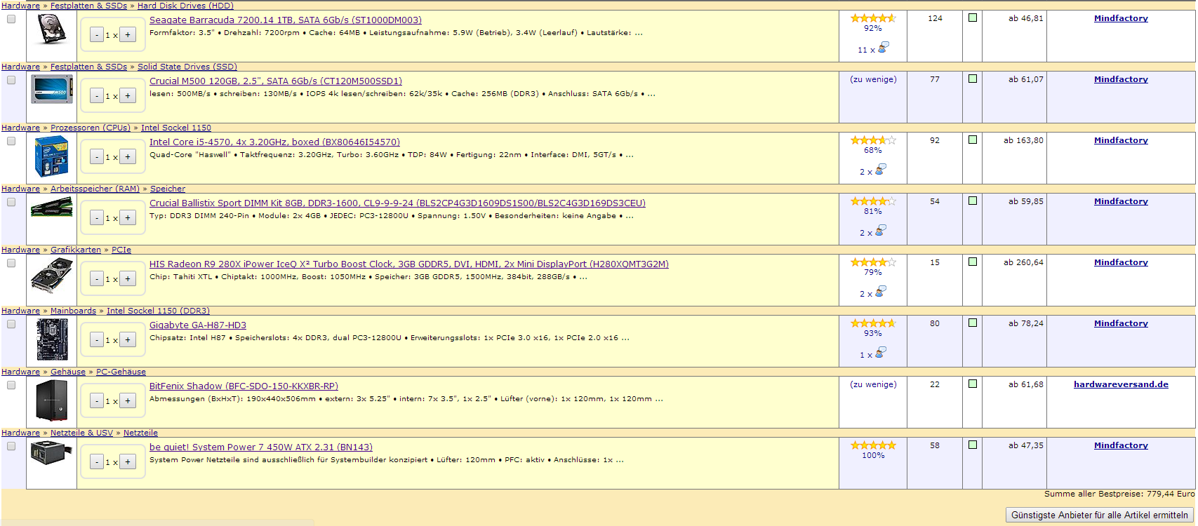Open Crucial M500 SSD product image

pyautogui.click(x=52, y=90)
